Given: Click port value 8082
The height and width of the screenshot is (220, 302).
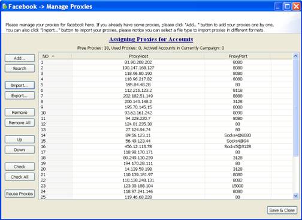Looking at the screenshot, I should point(237,180).
